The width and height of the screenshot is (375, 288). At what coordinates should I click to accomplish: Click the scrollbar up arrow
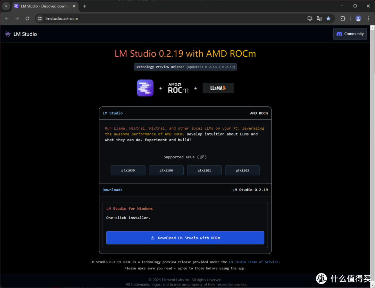[x=373, y=28]
